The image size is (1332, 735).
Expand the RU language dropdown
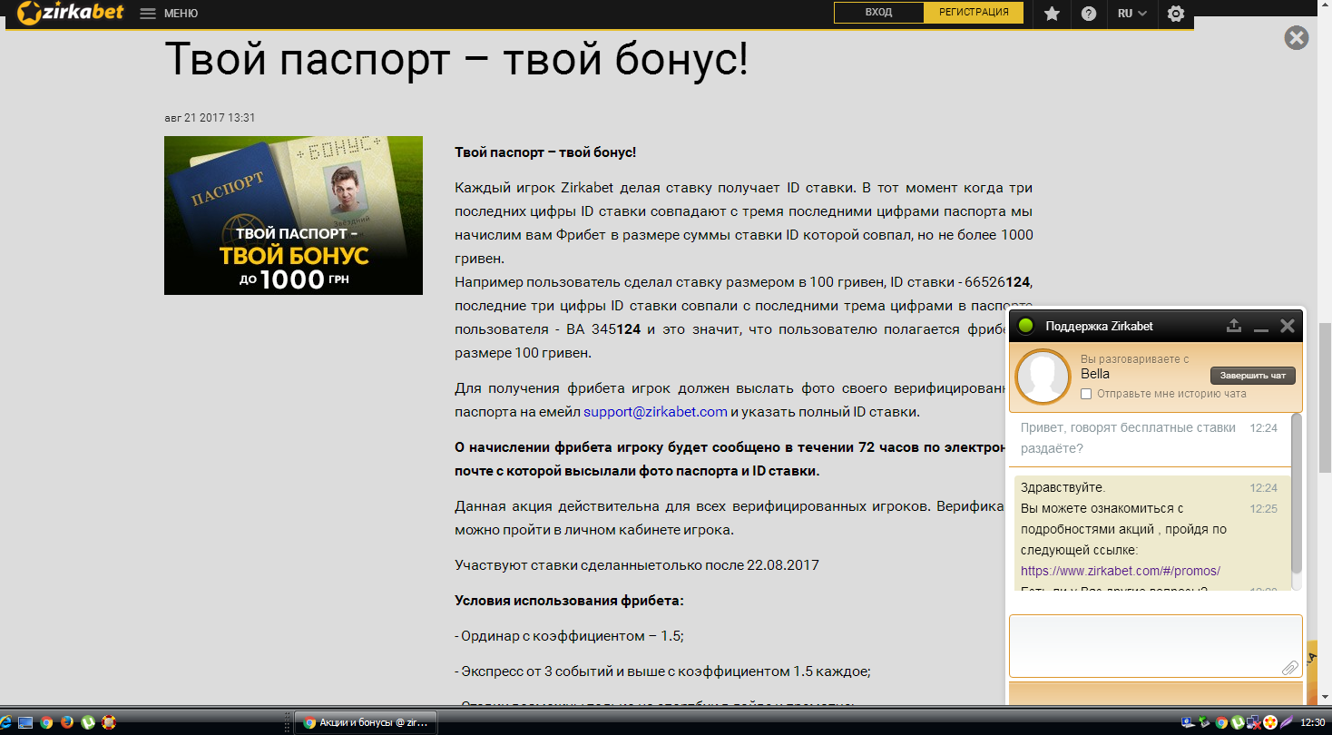click(1131, 14)
